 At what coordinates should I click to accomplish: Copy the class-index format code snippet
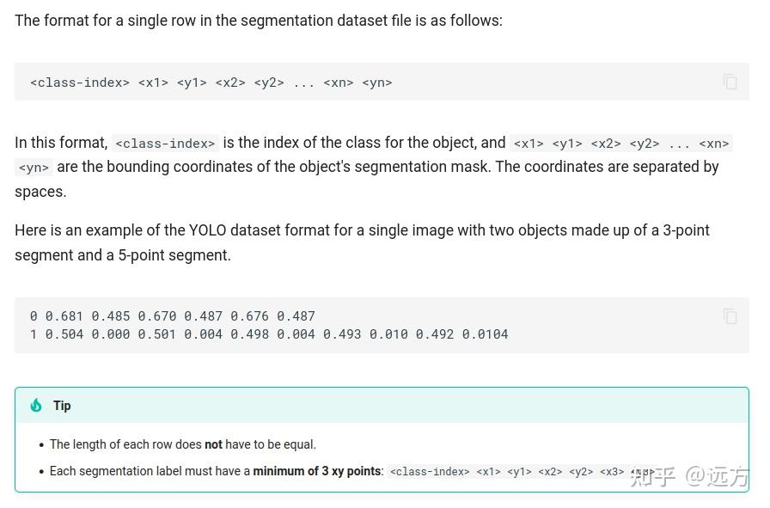pyautogui.click(x=730, y=82)
